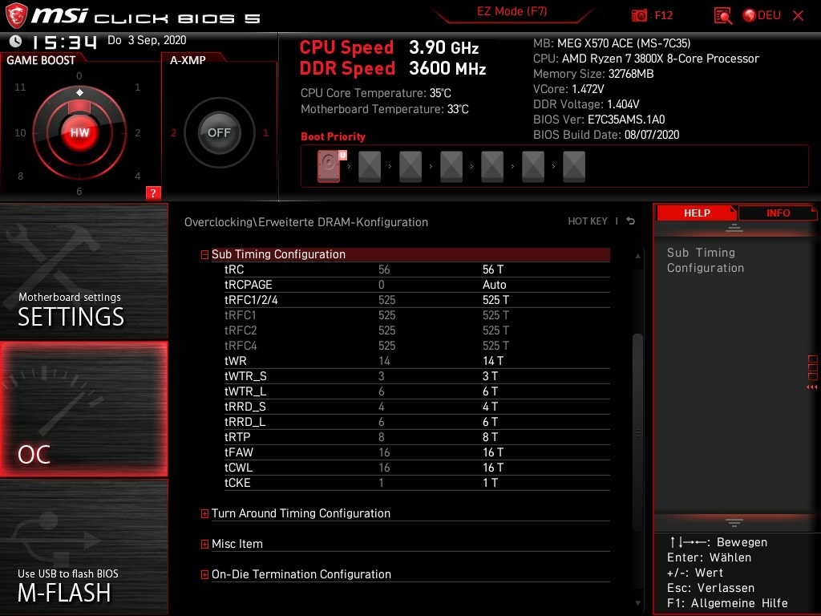Edit the tCWL 16 T value
This screenshot has height=616, width=821.
coord(493,468)
